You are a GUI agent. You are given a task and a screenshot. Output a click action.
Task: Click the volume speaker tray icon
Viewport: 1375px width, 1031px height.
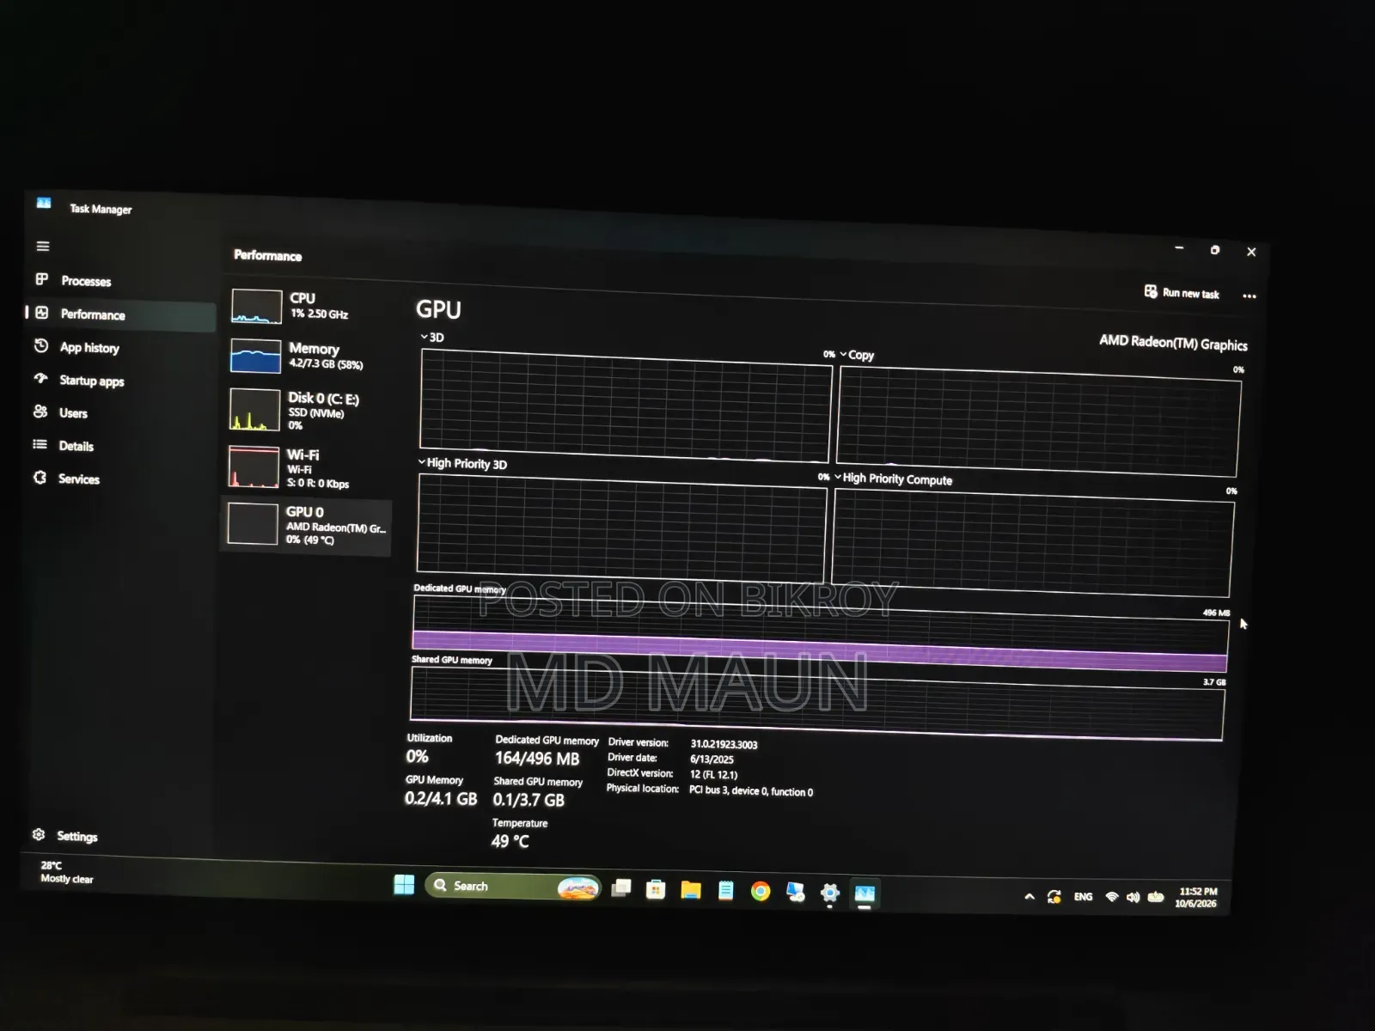1134,897
